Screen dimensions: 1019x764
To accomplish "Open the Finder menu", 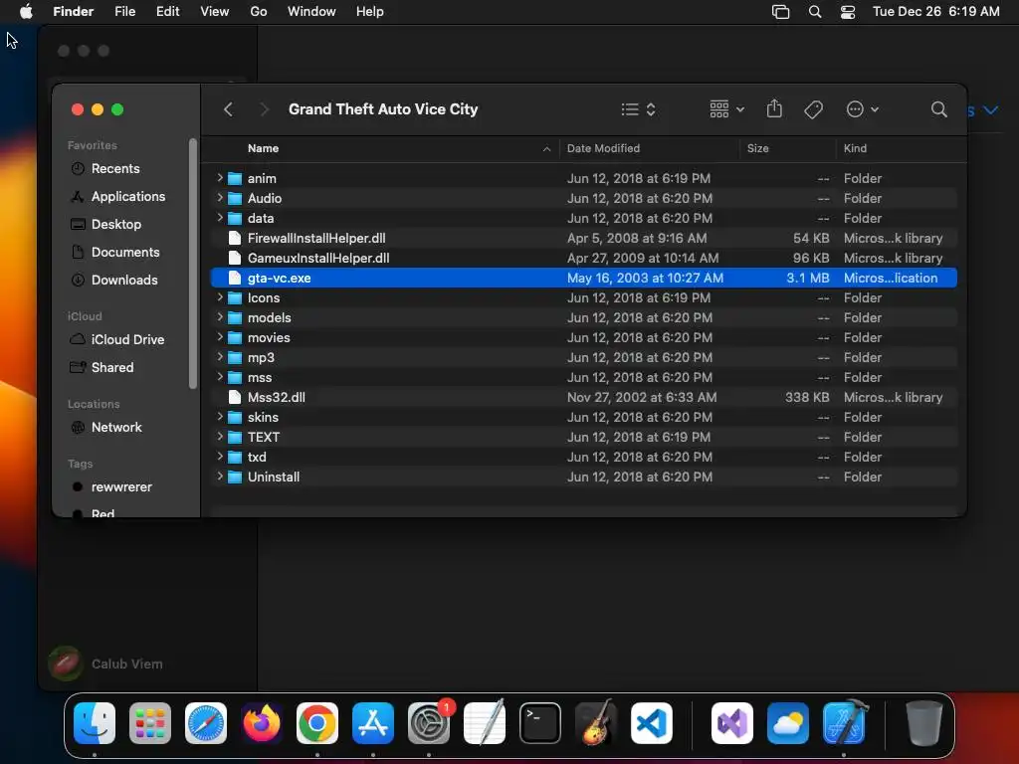I will tap(74, 12).
